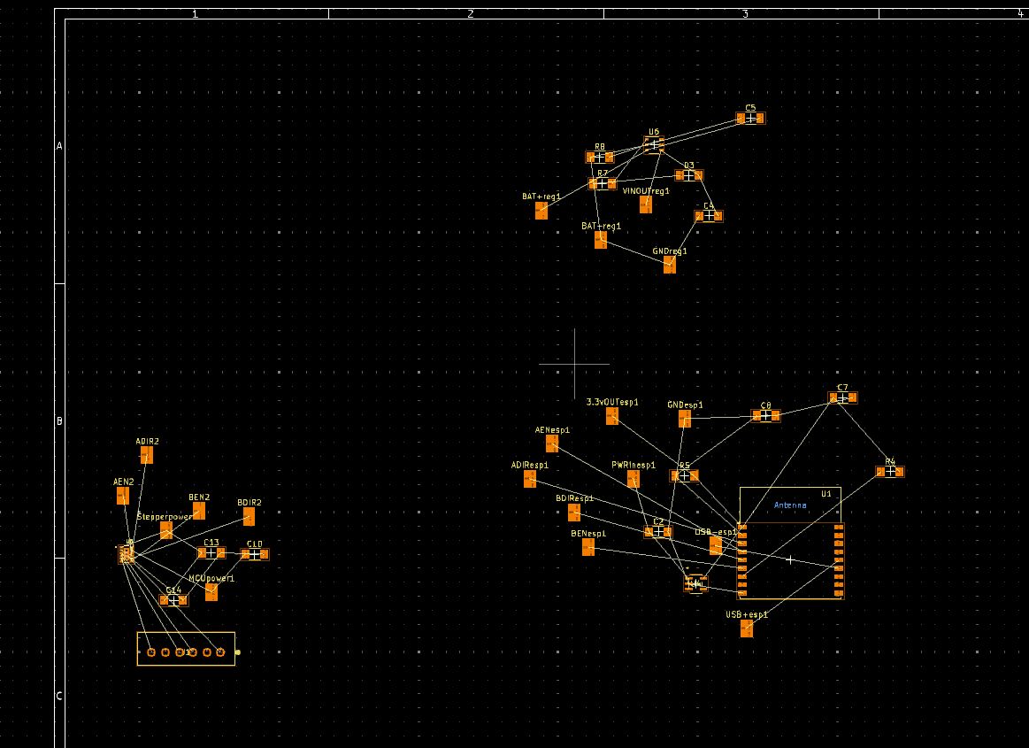Select capacitor C5 footprint
This screenshot has height=748, width=1029.
[x=750, y=119]
